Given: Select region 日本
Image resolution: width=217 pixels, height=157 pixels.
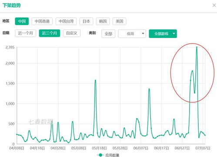Looking at the screenshot, I should pos(87,21).
